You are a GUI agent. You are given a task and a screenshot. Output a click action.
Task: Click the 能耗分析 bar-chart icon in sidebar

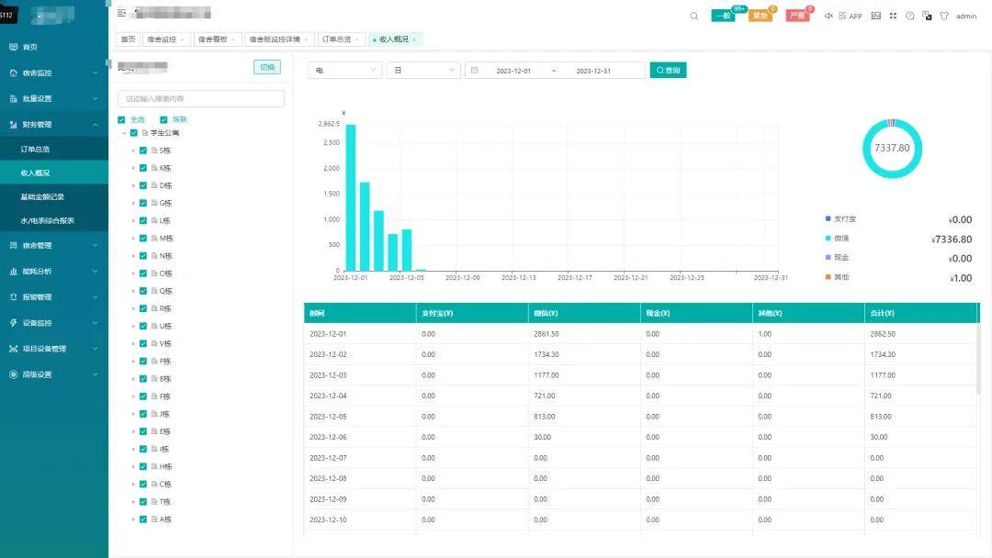tap(13, 271)
